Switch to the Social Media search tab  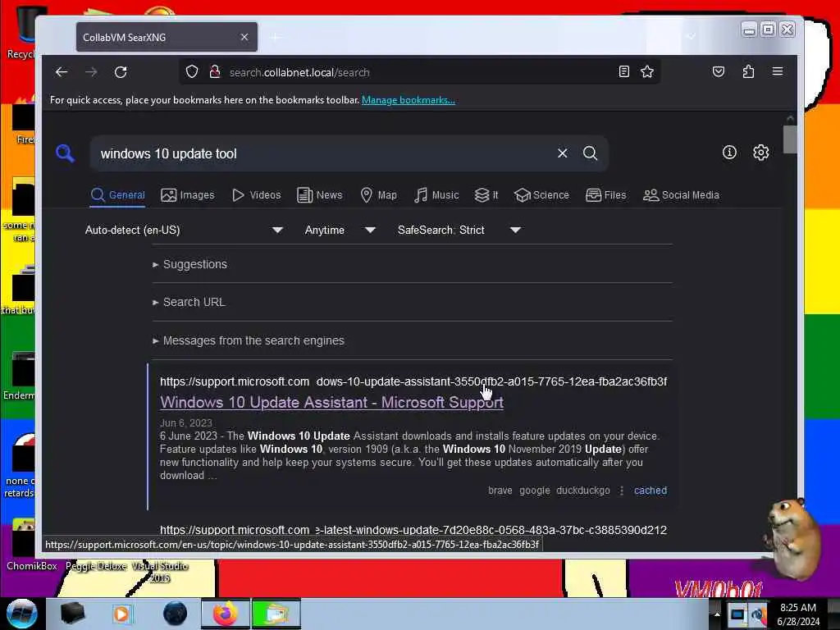(681, 195)
